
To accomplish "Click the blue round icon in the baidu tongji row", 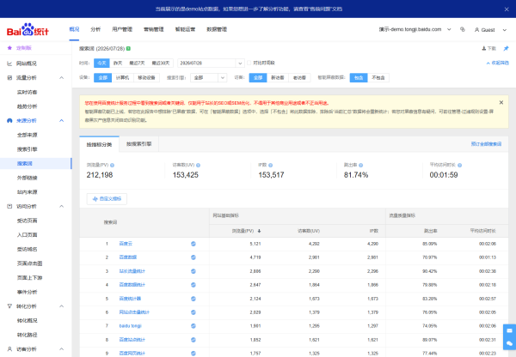I will coord(193,326).
